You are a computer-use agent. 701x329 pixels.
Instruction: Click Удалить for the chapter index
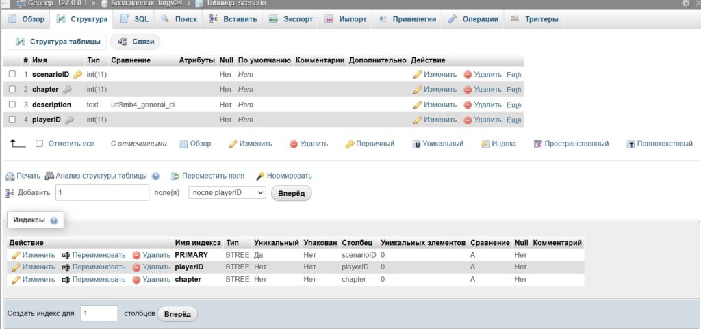[151, 280]
